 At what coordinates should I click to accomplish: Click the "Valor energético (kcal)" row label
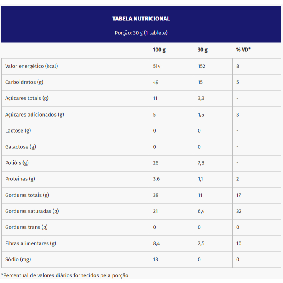[x=32, y=66]
